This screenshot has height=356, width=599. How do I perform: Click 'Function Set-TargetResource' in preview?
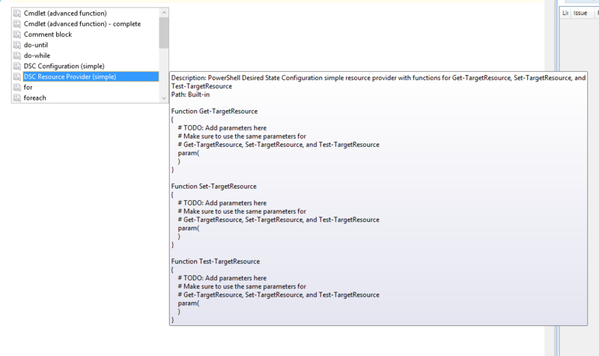[x=213, y=186]
